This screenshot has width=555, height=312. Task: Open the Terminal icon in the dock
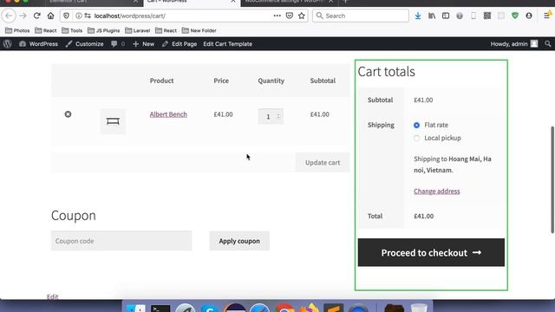tap(160, 309)
